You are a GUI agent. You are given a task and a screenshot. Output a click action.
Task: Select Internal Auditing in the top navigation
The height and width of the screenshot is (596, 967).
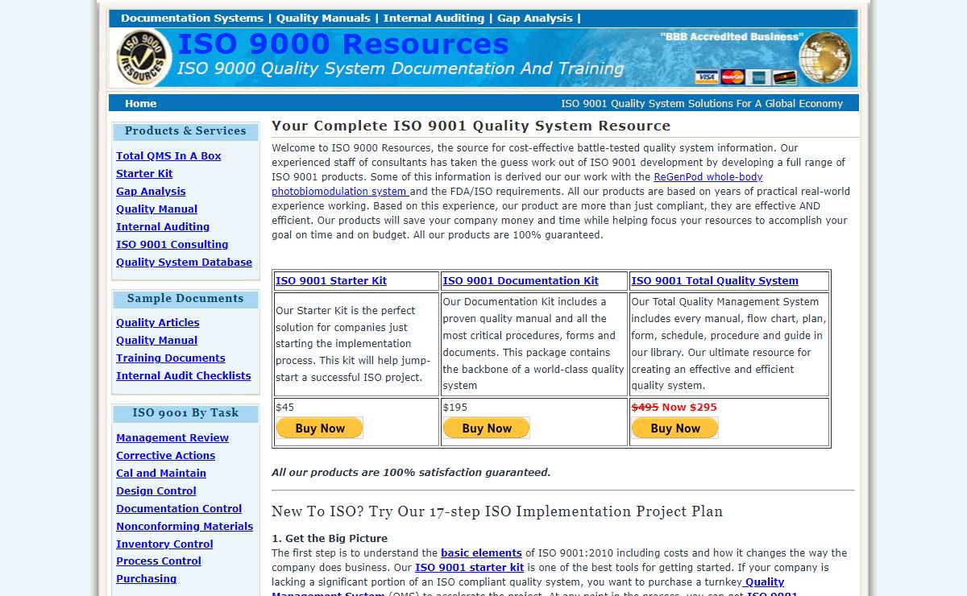(434, 18)
